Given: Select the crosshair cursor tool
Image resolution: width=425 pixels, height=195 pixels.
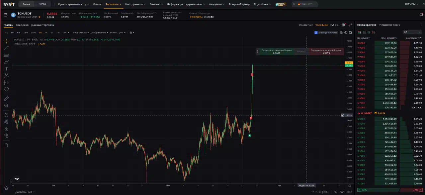Looking at the screenshot, I should click(x=6, y=41).
